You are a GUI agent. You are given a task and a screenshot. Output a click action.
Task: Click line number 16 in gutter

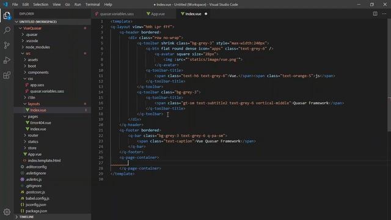pyautogui.click(x=100, y=103)
